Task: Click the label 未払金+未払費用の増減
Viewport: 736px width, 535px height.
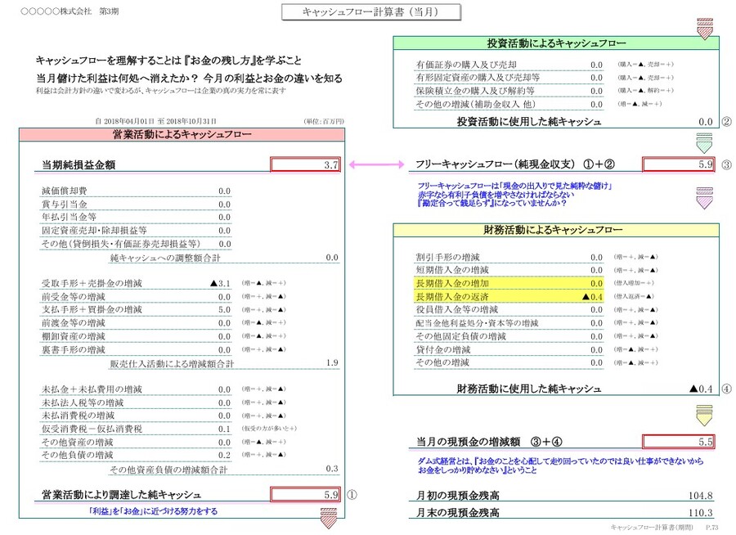Action: 92,389
